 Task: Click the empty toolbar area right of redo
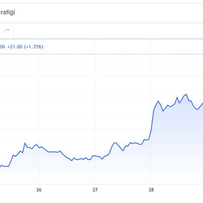pos(106,30)
